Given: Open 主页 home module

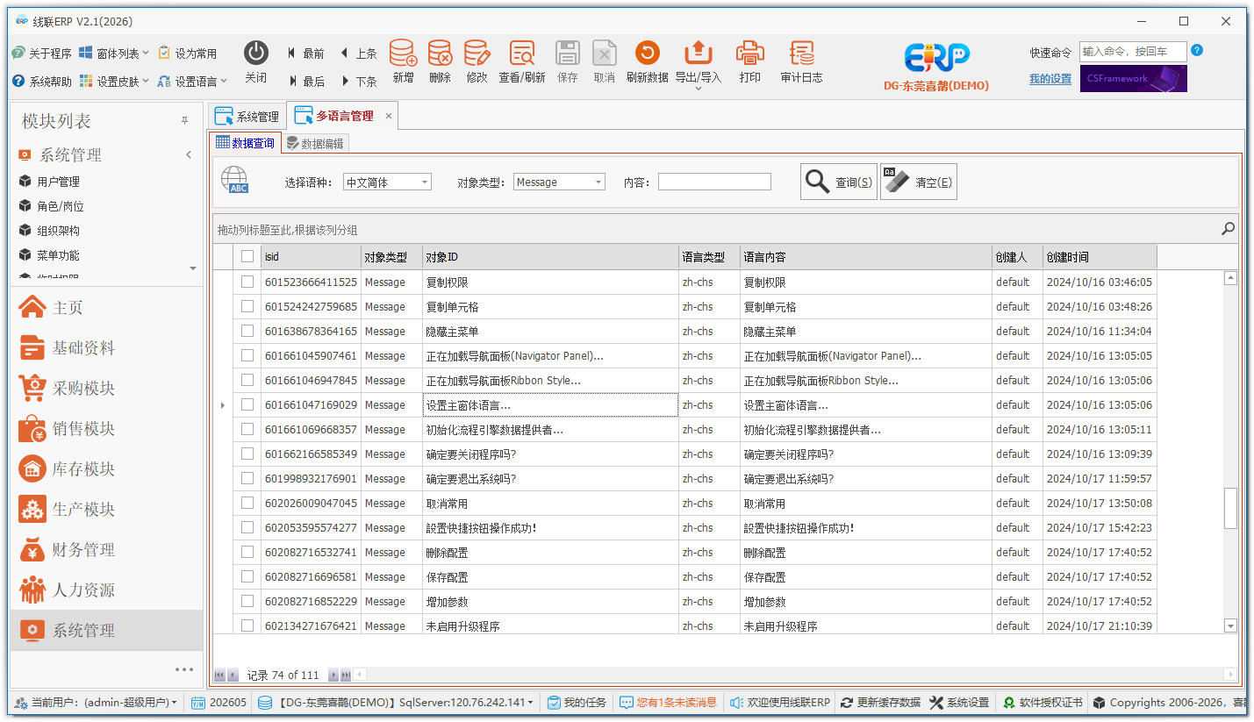Looking at the screenshot, I should click(106, 307).
